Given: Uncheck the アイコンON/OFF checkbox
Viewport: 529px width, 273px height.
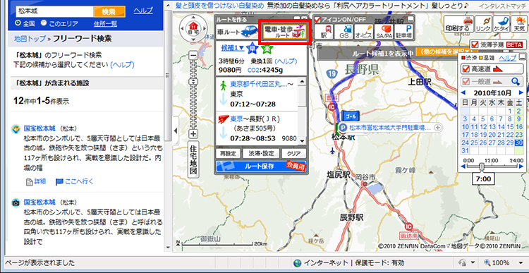Looking at the screenshot, I should [318, 19].
